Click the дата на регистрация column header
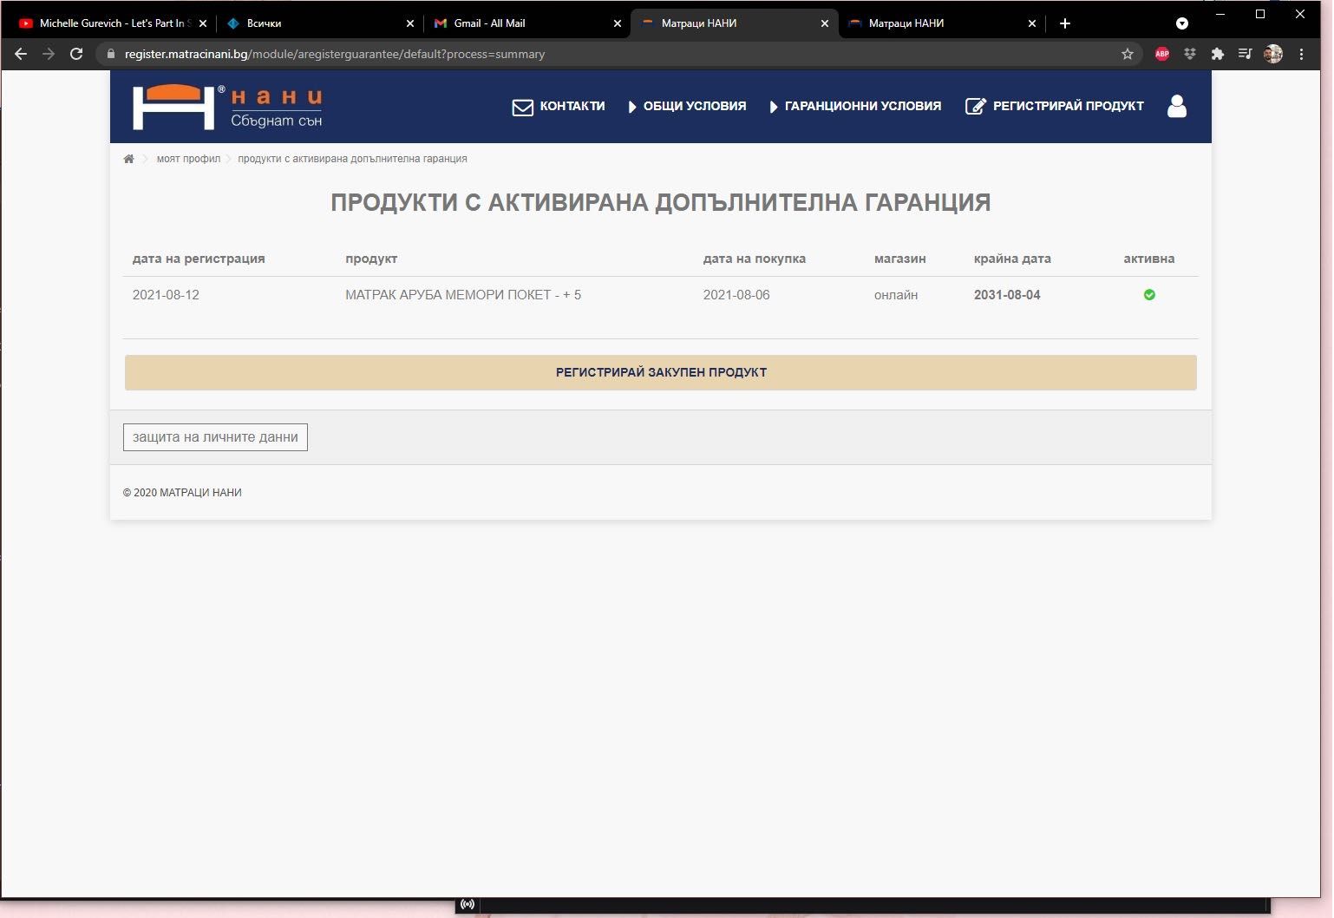Screen dimensions: 1334x918 [199, 259]
